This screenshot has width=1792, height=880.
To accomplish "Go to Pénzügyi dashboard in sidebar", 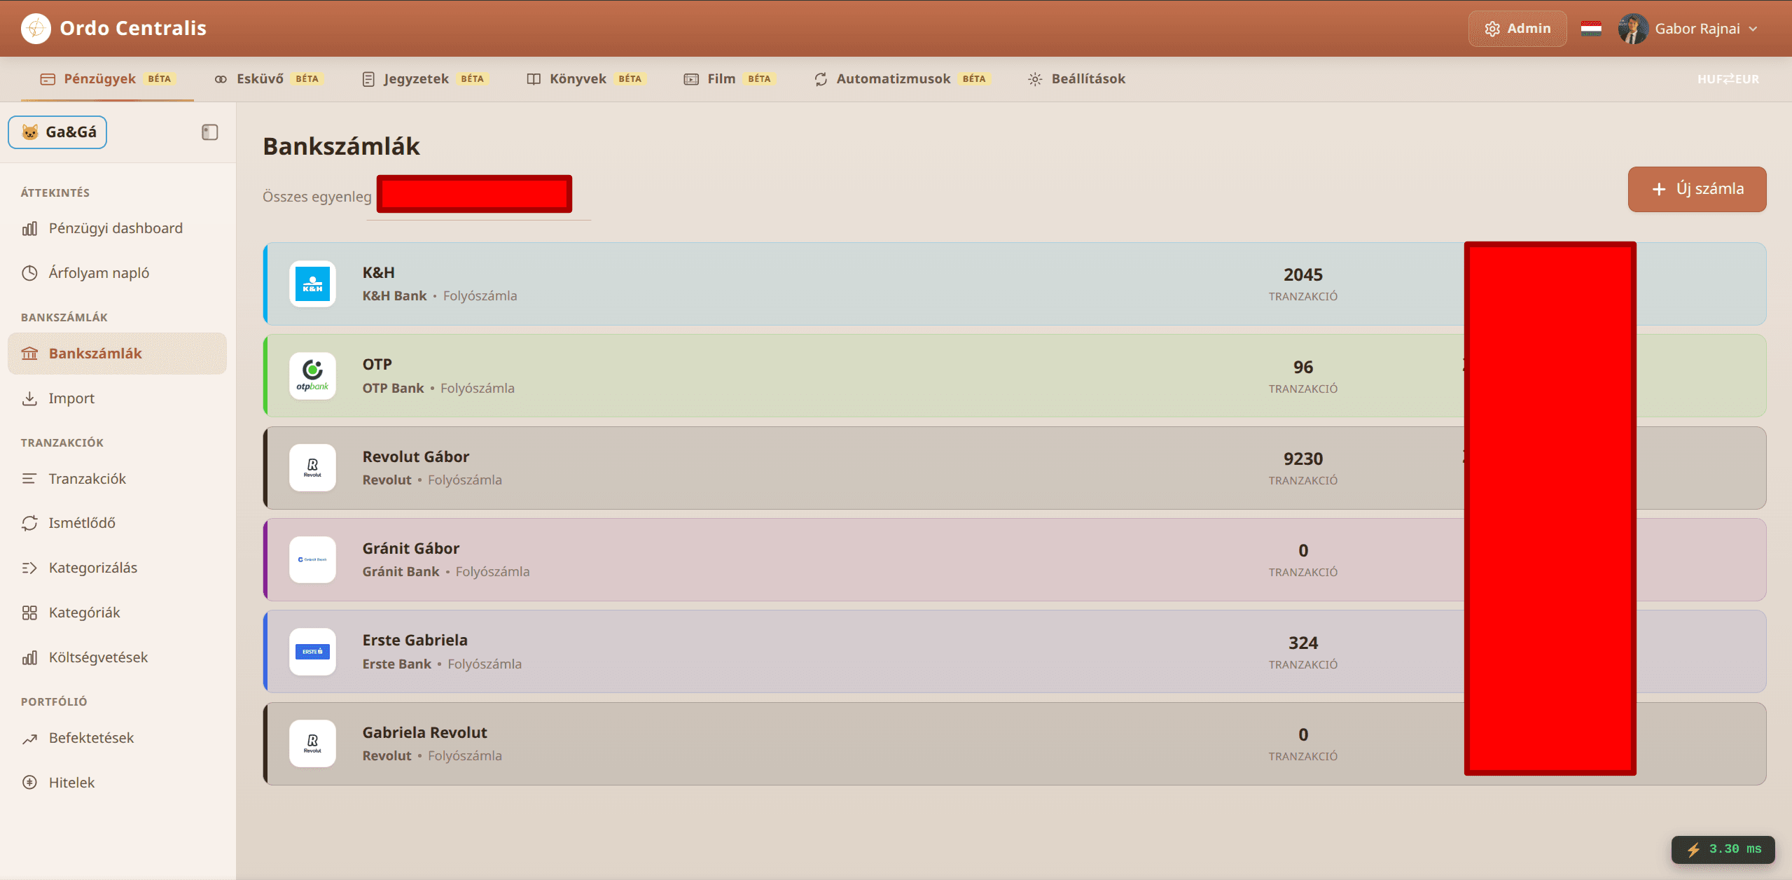I will tap(116, 228).
